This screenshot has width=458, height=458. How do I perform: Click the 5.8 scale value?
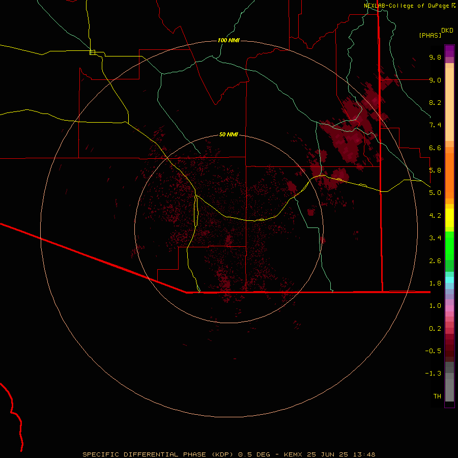point(435,170)
